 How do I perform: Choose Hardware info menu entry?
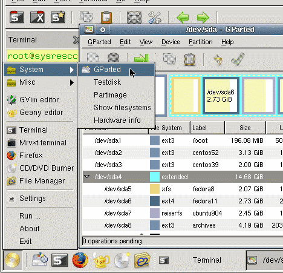[116, 120]
